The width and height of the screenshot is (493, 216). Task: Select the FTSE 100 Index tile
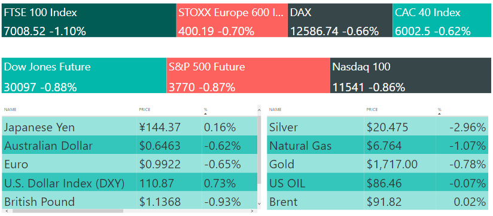89,20
